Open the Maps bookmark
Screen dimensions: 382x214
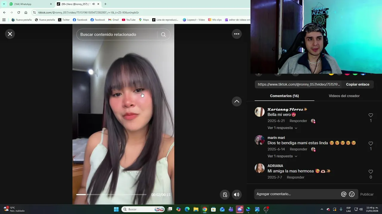tap(144, 20)
